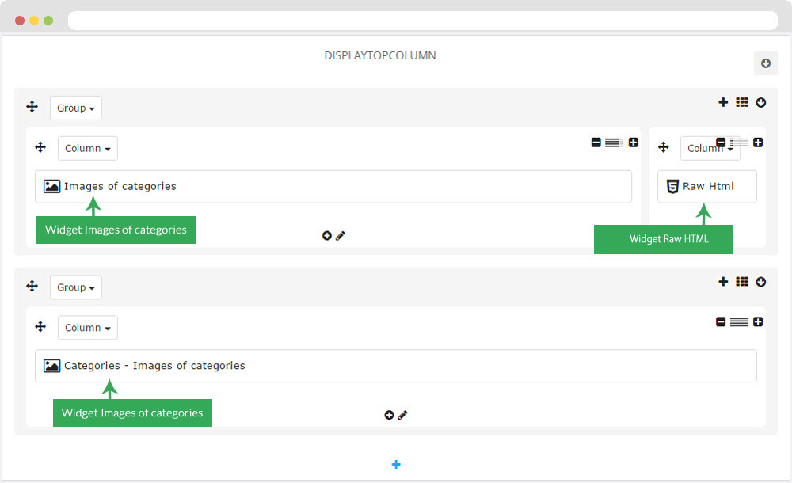Increase width of the Categories - Images column

pyautogui.click(x=758, y=321)
